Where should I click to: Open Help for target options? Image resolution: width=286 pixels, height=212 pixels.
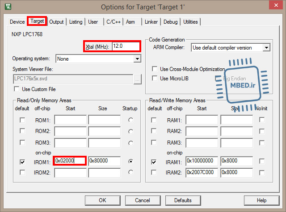click(x=262, y=200)
